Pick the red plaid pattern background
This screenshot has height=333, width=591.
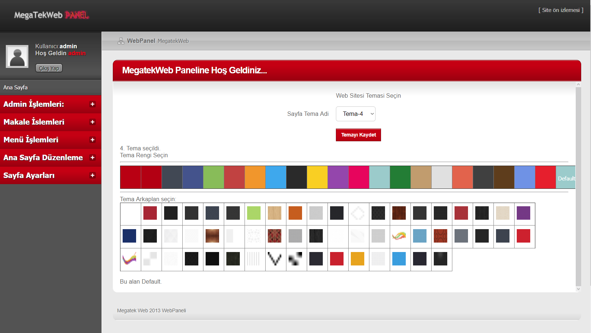click(274, 236)
